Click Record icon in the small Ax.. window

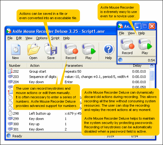[x=127, y=44]
